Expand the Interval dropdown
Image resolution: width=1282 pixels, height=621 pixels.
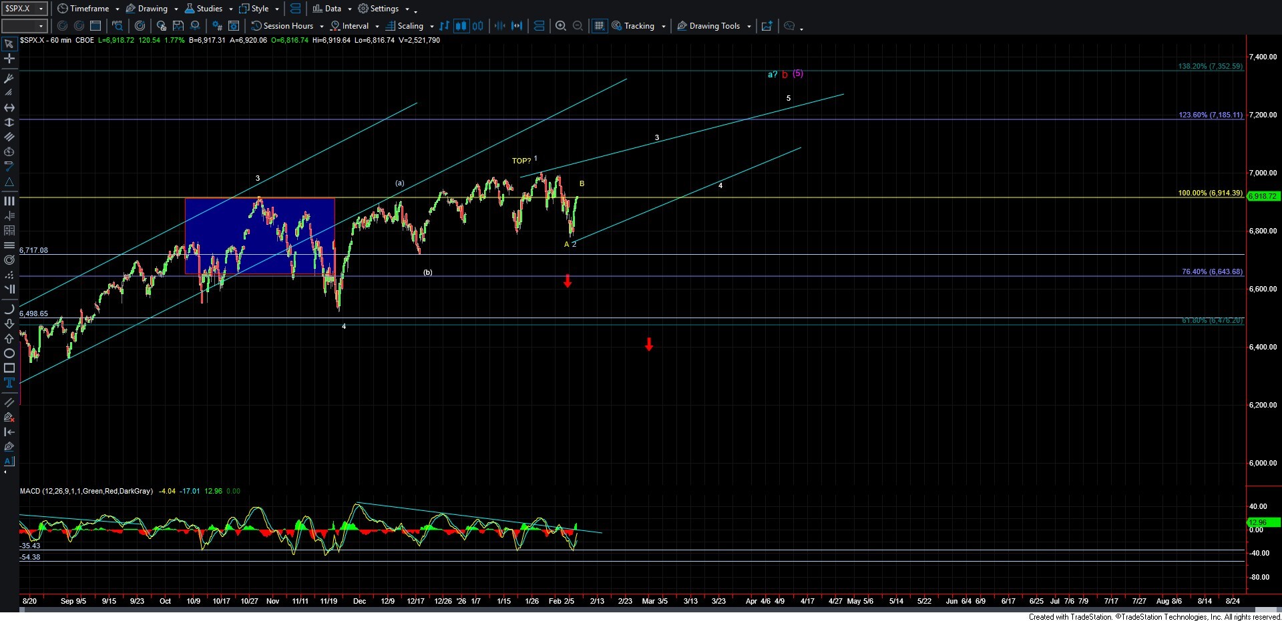[377, 27]
